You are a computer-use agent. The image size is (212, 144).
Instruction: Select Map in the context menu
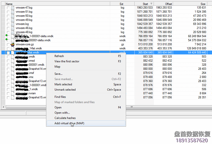point(86,66)
